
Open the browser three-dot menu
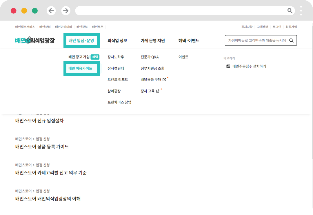tap(301, 11)
